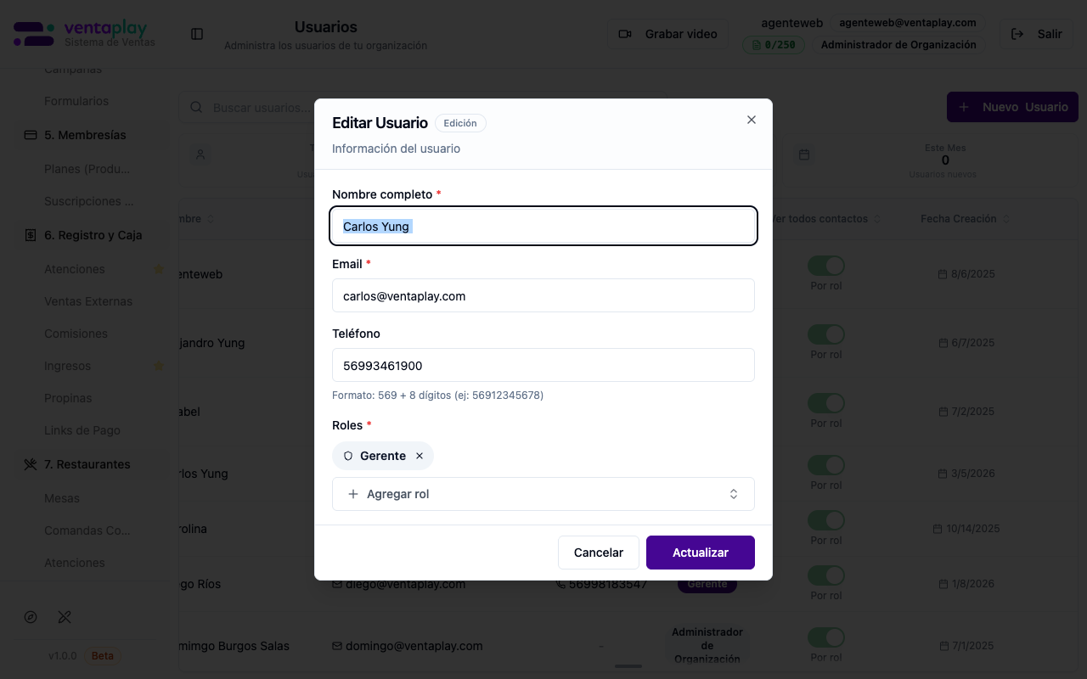1087x679 pixels.
Task: Click inside the Nombre completo field
Action: [543, 226]
